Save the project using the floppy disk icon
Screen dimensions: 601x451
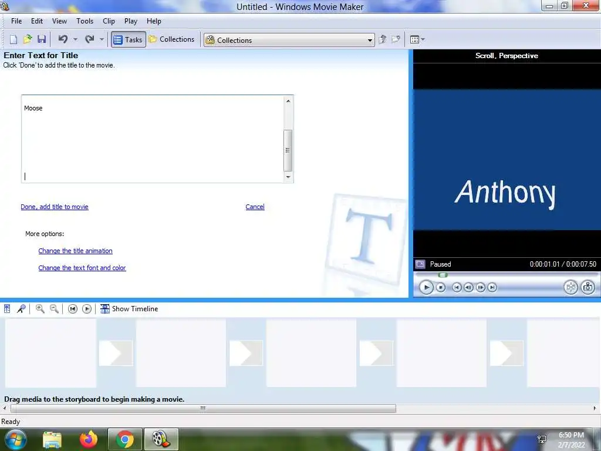42,39
